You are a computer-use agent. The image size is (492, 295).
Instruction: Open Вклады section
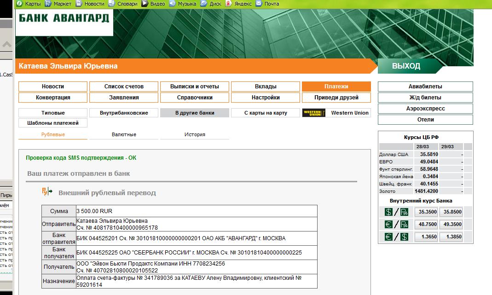tap(266, 87)
